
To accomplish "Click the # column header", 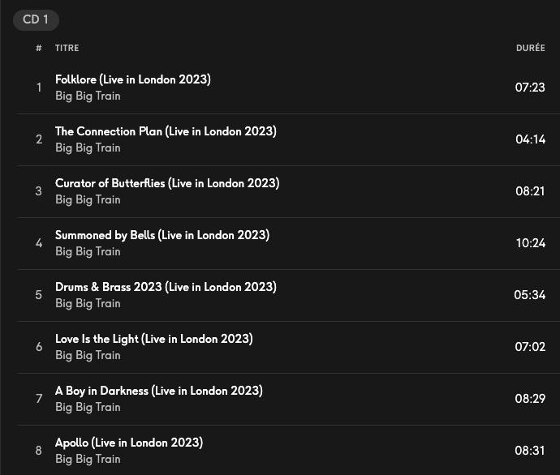I will 38,48.
